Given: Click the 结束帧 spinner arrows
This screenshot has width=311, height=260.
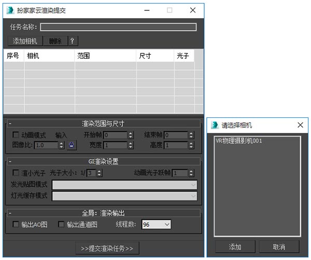Looking at the screenshot, I should click(191, 135).
